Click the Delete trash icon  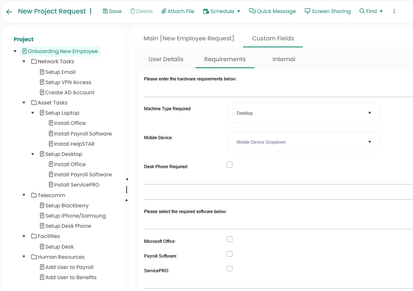pyautogui.click(x=132, y=11)
